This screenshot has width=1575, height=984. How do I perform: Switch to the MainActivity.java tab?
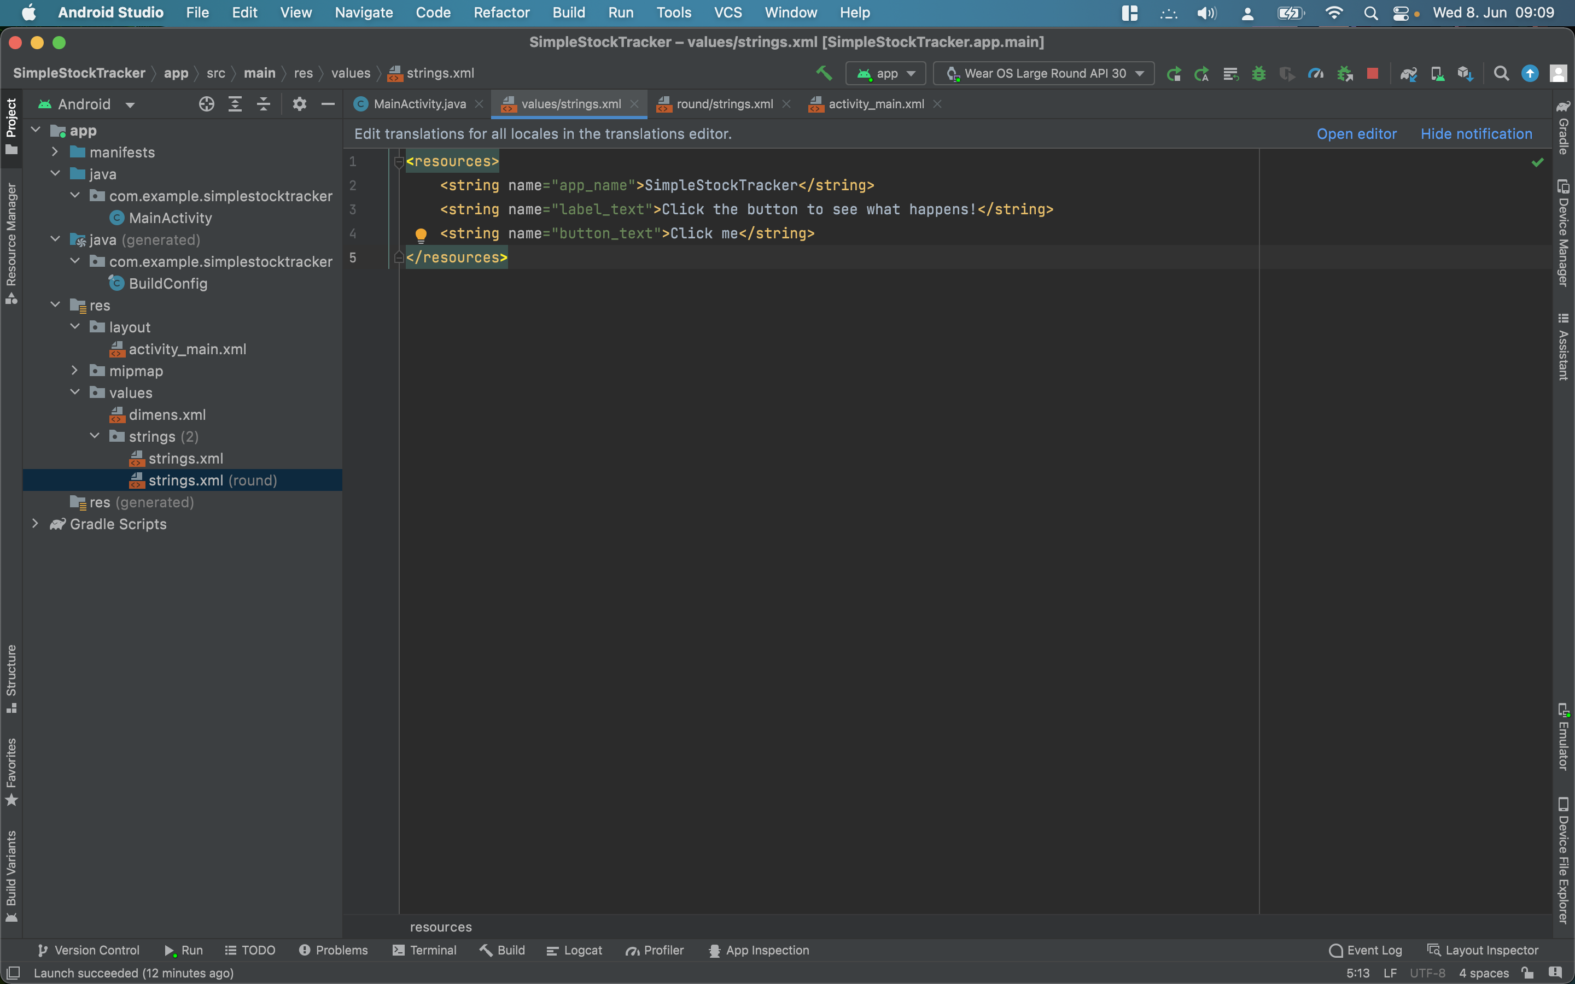419,104
